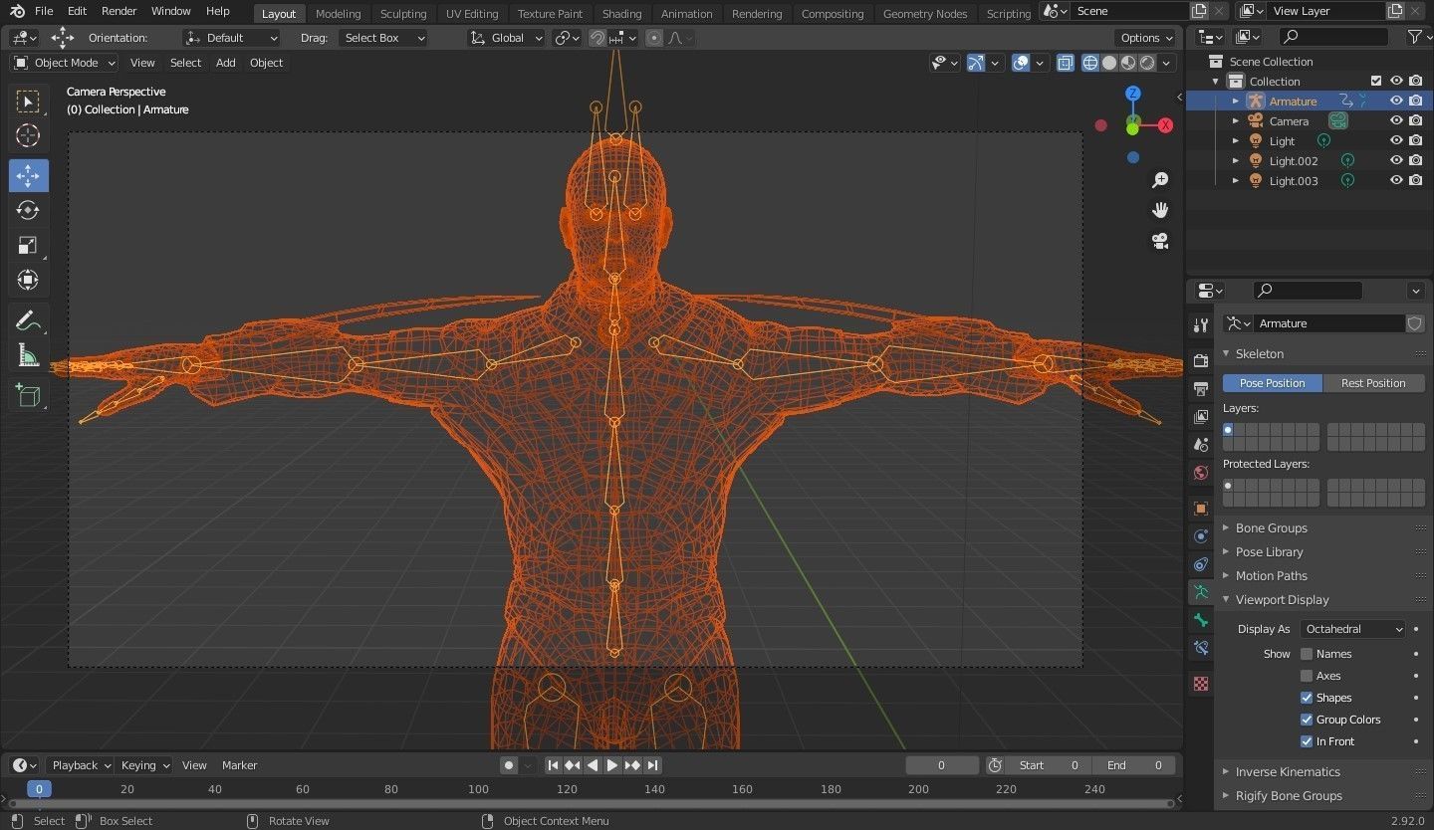Open the Scene properties tab
The image size is (1434, 830).
coord(1201,444)
